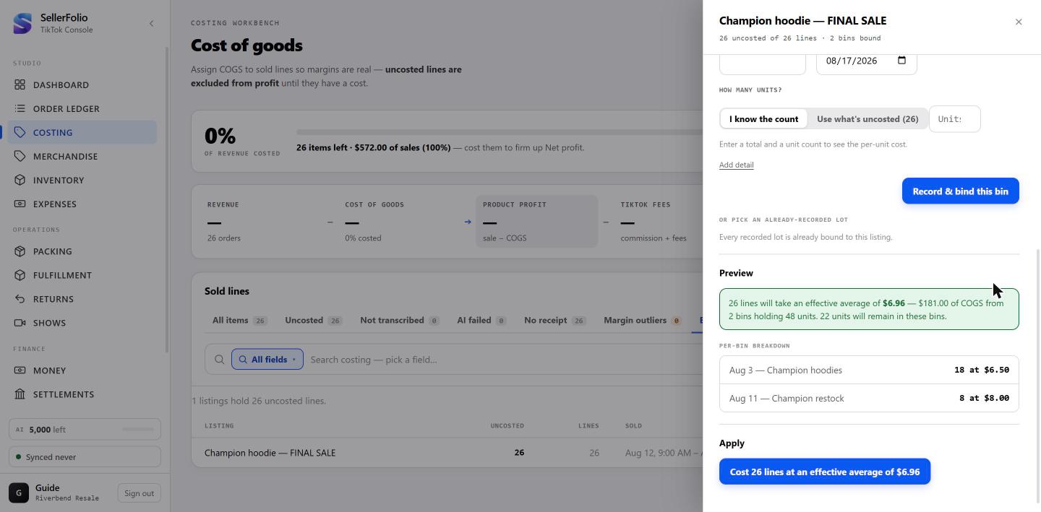Select the 'I know the count' option
Viewport: 1041px width, 512px height.
tap(763, 119)
